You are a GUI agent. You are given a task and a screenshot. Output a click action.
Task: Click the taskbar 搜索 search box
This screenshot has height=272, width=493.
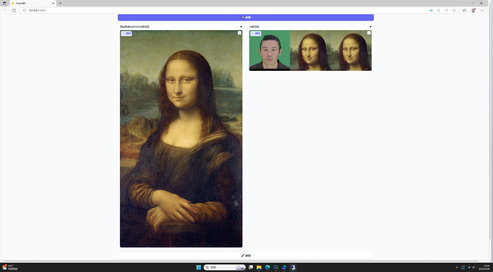click(x=225, y=267)
